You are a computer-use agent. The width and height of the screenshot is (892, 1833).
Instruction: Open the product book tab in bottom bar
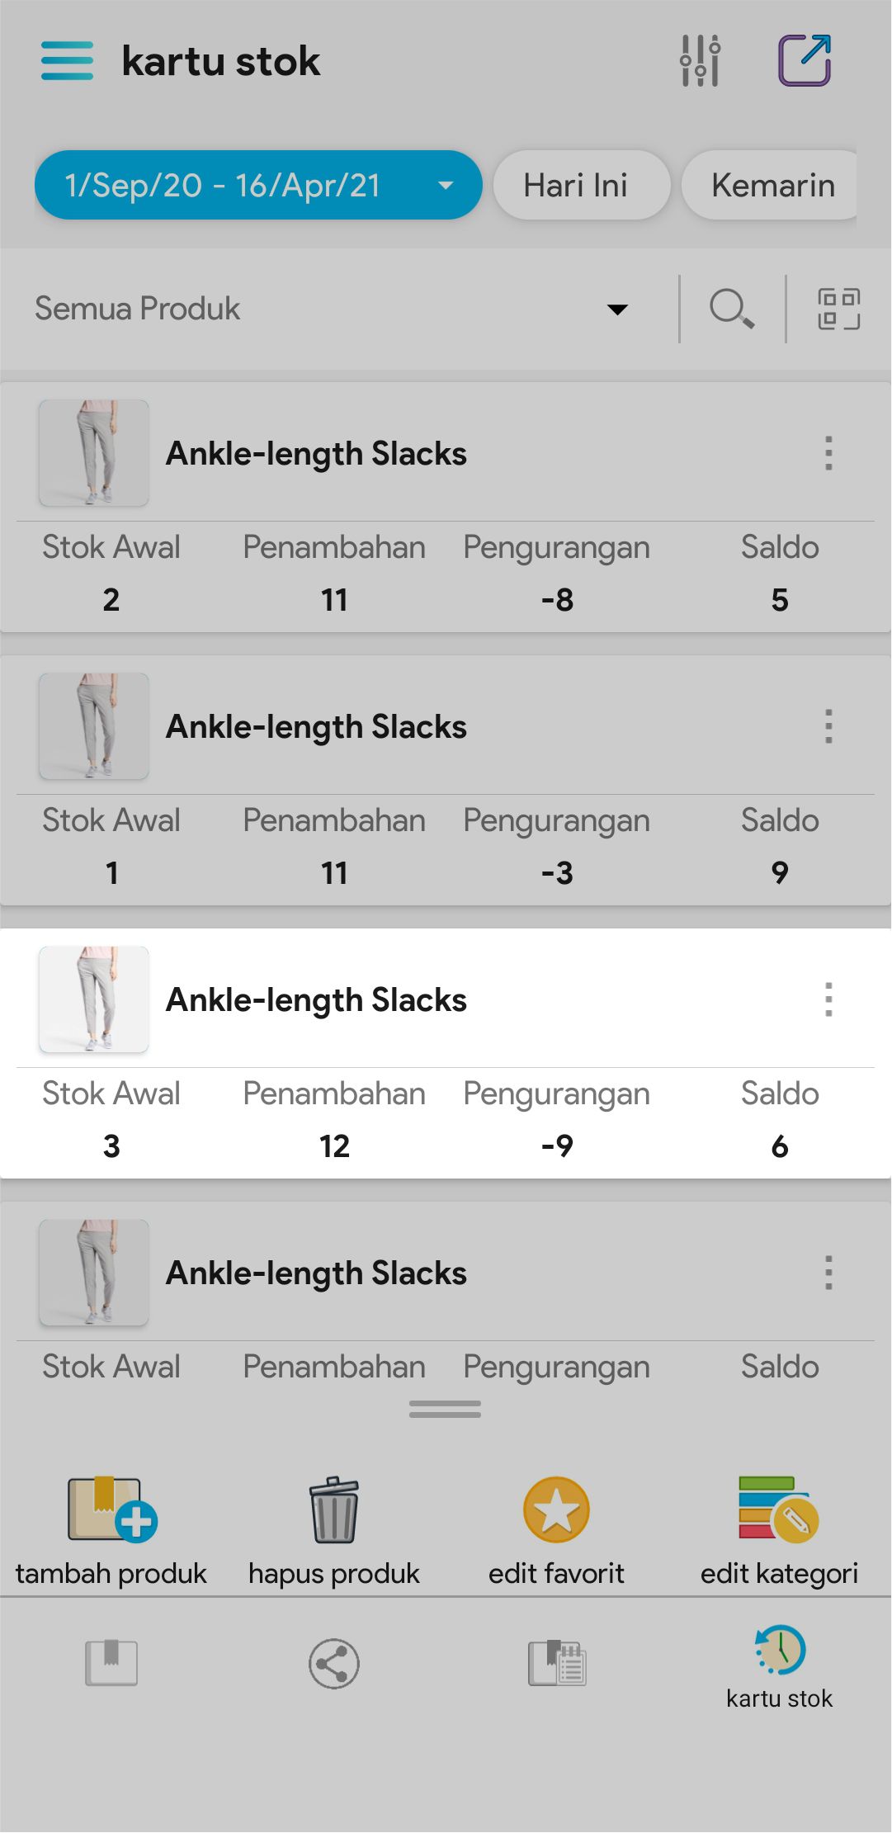pos(111,1663)
